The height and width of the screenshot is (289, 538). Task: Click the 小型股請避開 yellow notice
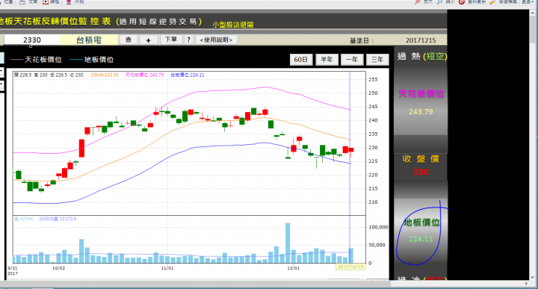coord(233,25)
